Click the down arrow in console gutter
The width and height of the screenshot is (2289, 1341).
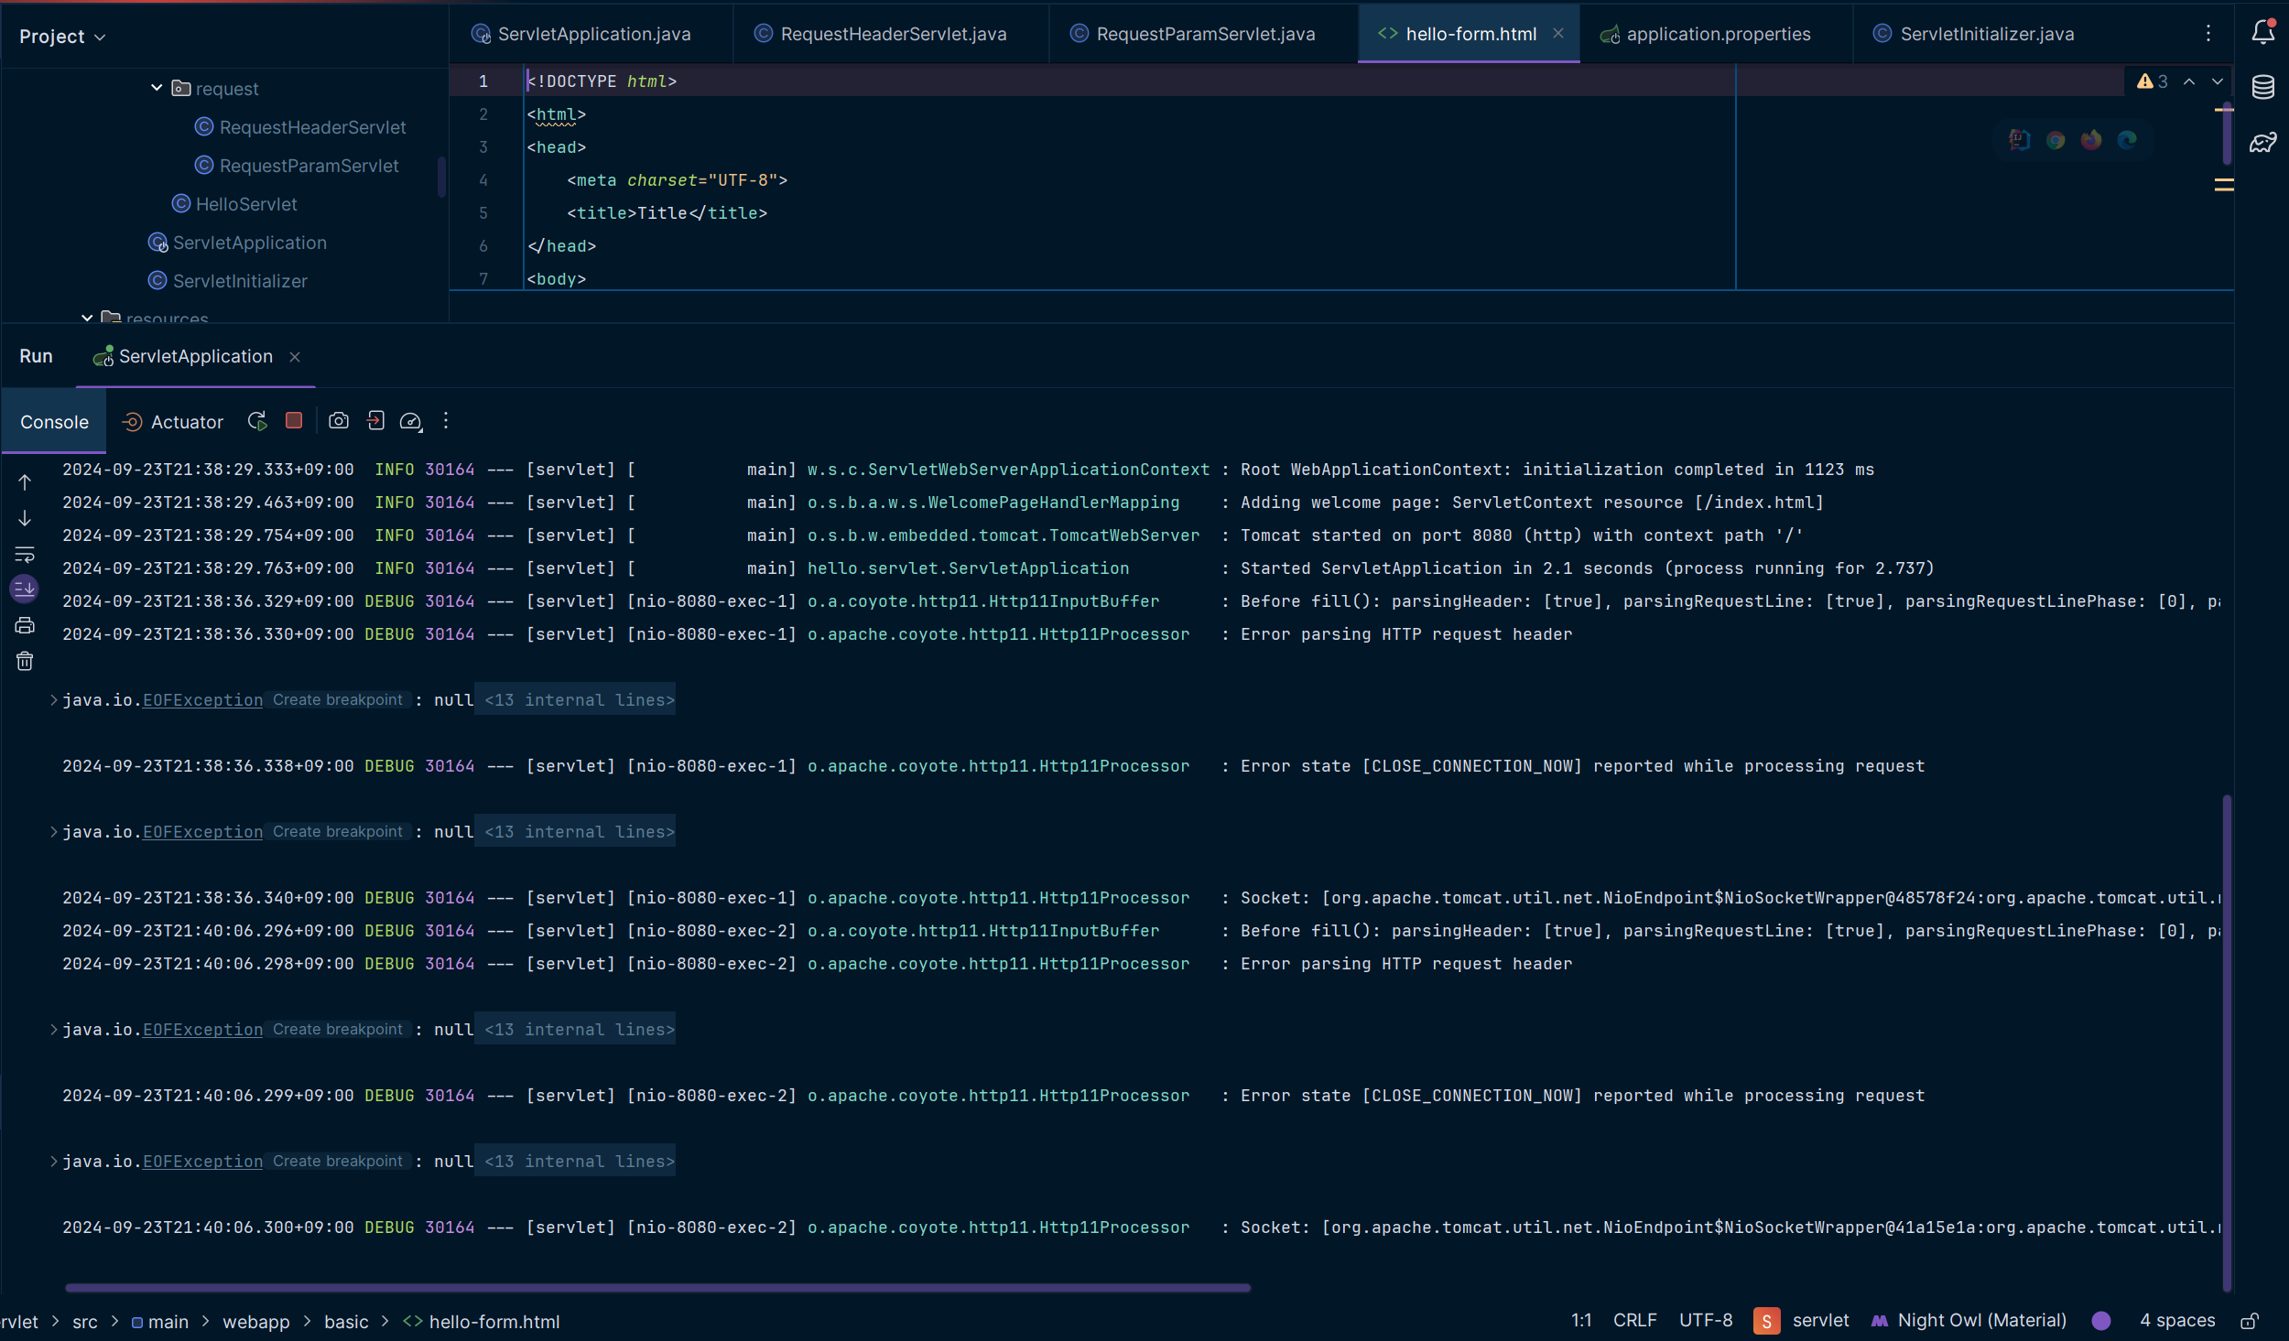pyautogui.click(x=25, y=519)
